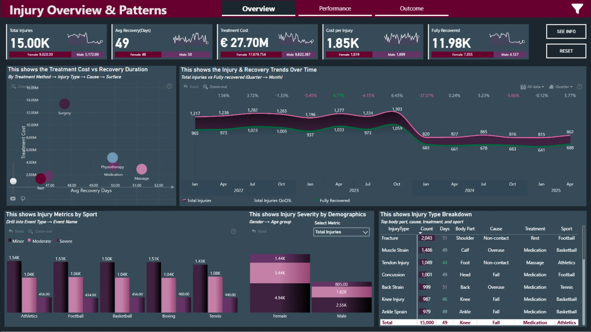Toggle Total Injuries QoQ% series in legend

tap(272, 200)
